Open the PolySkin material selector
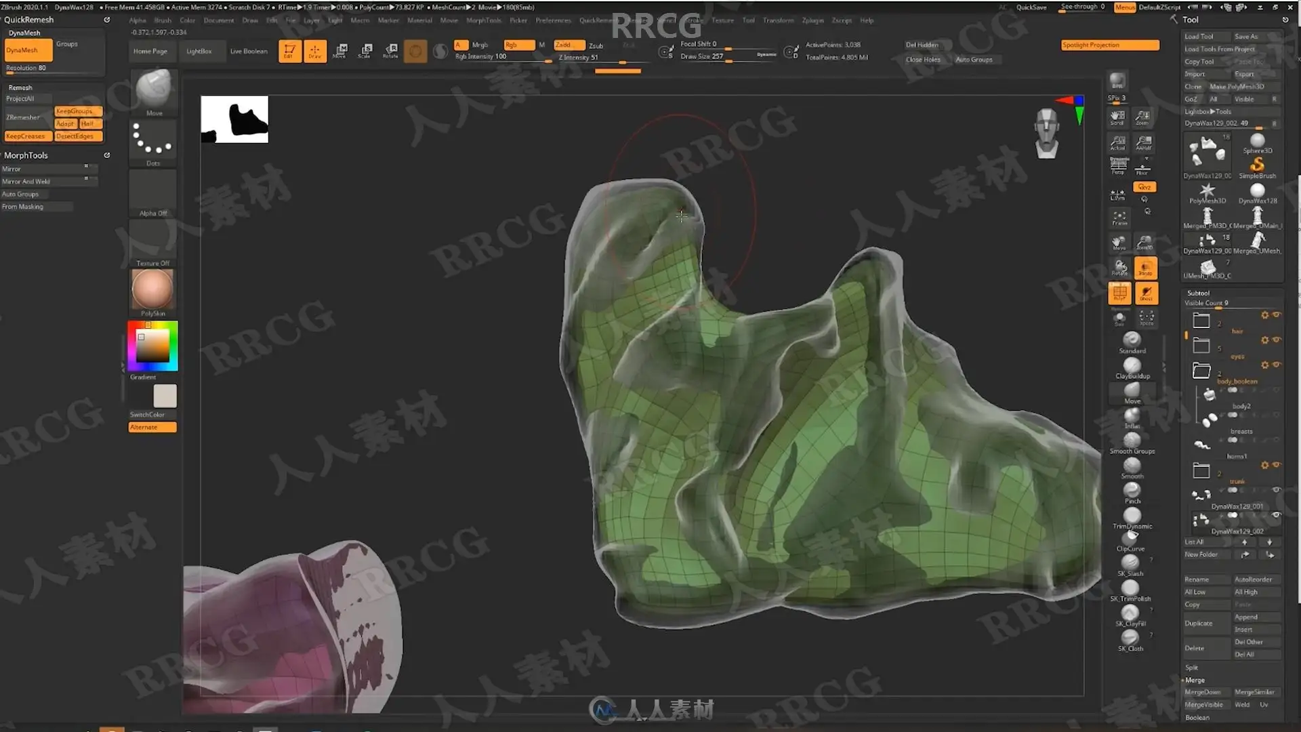 coord(153,293)
